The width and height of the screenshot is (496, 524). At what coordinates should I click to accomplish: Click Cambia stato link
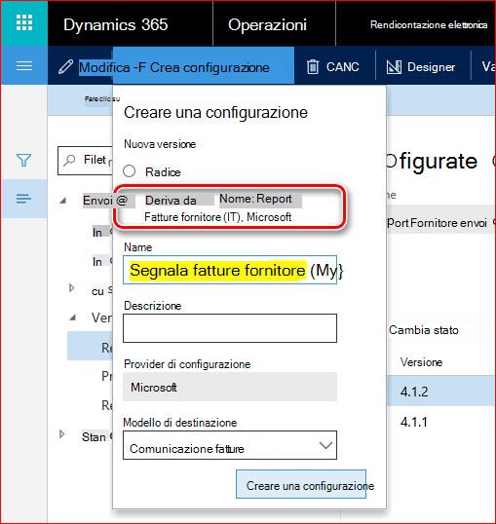click(x=424, y=330)
